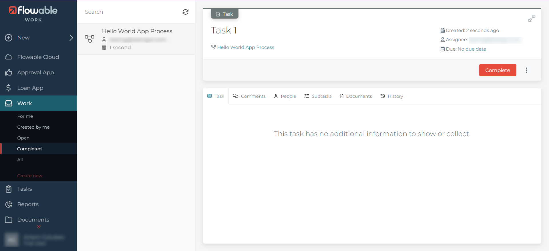Expand the New menu chevron
The height and width of the screenshot is (251, 549).
(x=71, y=38)
